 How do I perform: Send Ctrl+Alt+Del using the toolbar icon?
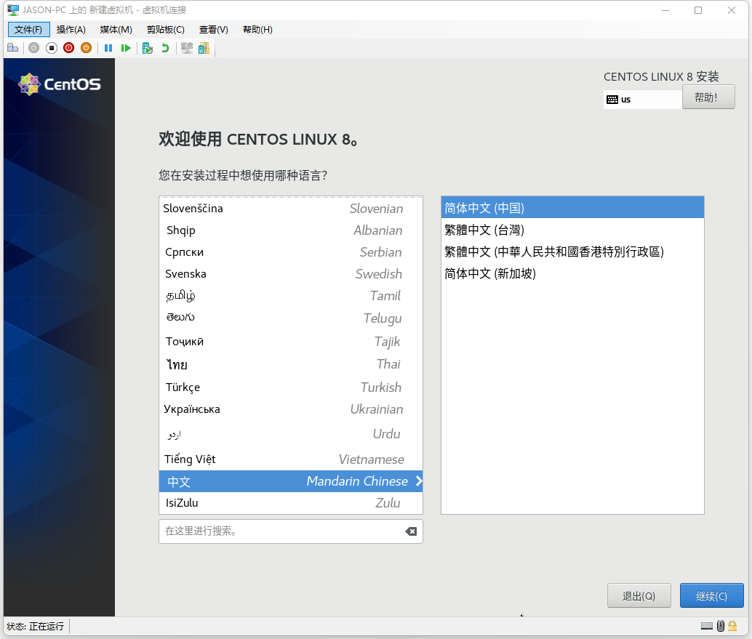pos(13,47)
